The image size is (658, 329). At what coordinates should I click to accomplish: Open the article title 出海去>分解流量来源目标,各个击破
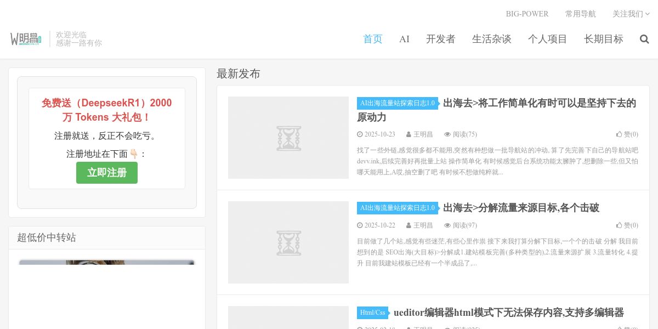tap(521, 208)
